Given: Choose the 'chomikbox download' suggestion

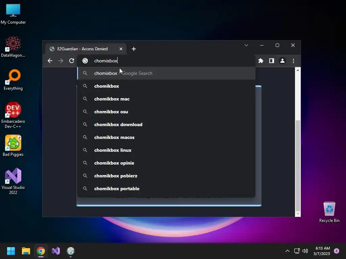Looking at the screenshot, I should pos(166,124).
